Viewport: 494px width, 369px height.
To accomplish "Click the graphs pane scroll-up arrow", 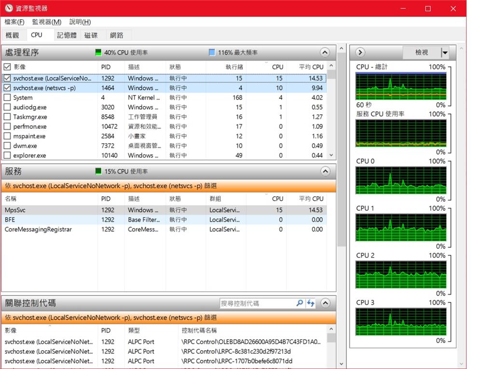I will point(461,49).
